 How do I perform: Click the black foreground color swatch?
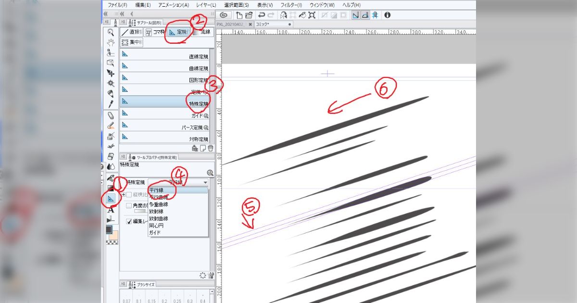click(109, 229)
